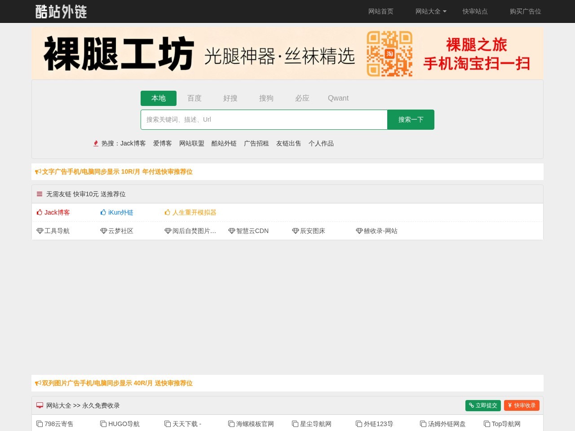Click the diamond icon beside 工具导航

[x=40, y=231]
